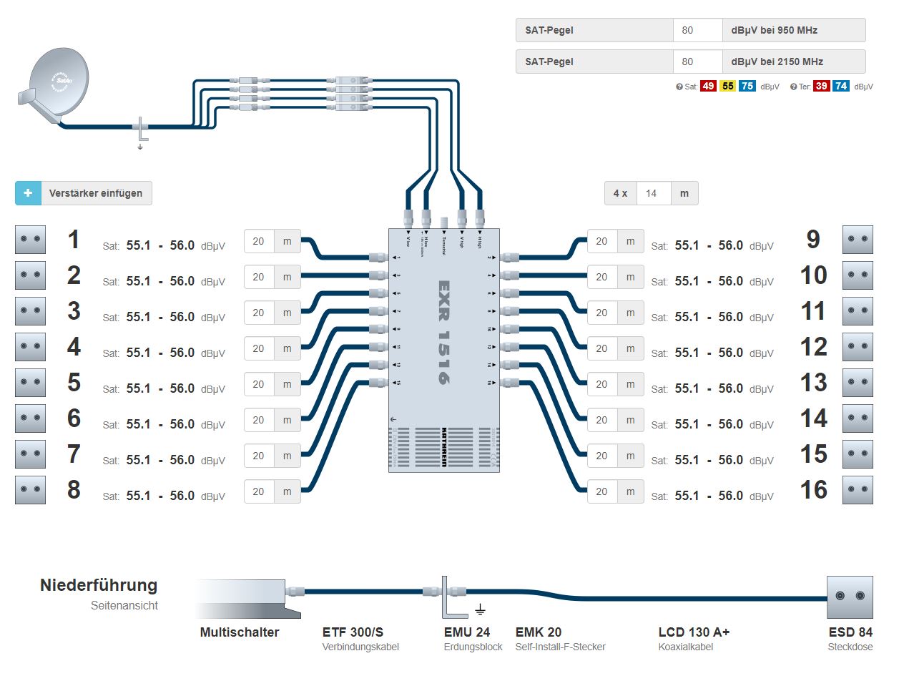The height and width of the screenshot is (681, 899).
Task: Click the help icon next to Ter:
Action: (793, 87)
